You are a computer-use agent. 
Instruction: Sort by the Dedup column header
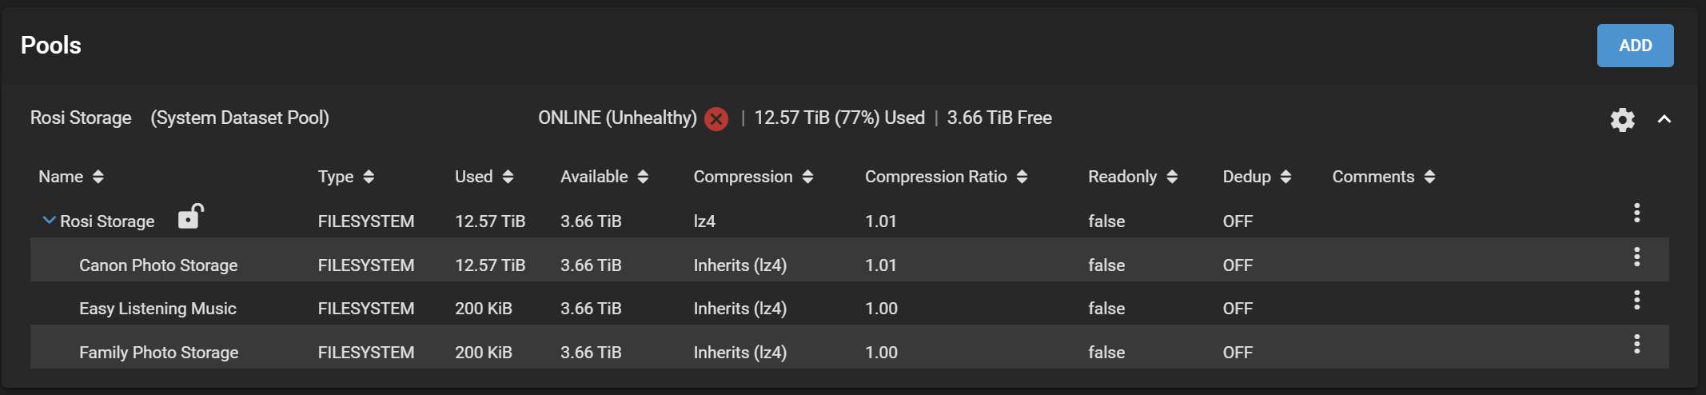click(1257, 177)
